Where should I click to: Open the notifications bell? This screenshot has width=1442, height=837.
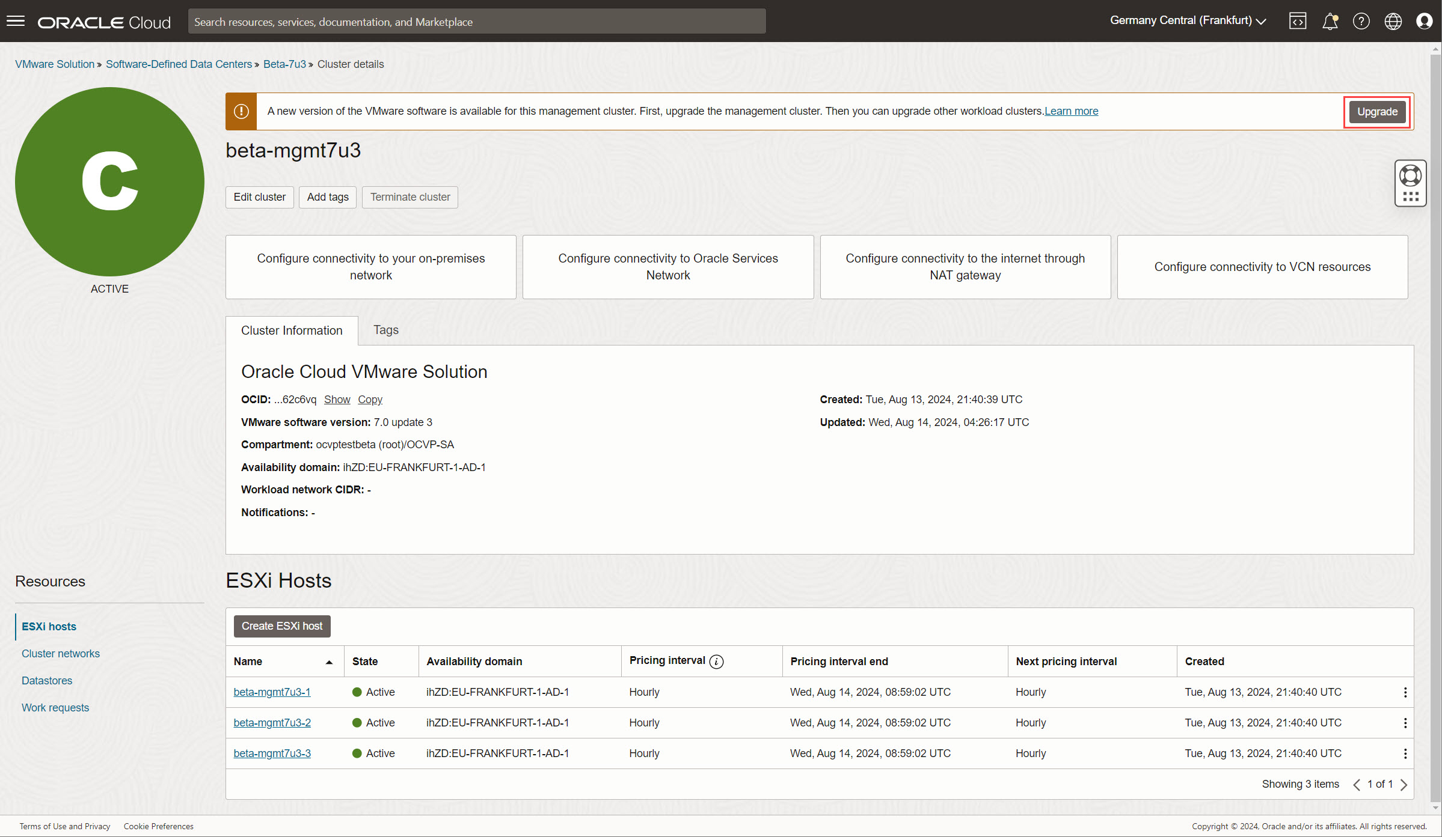(x=1330, y=22)
